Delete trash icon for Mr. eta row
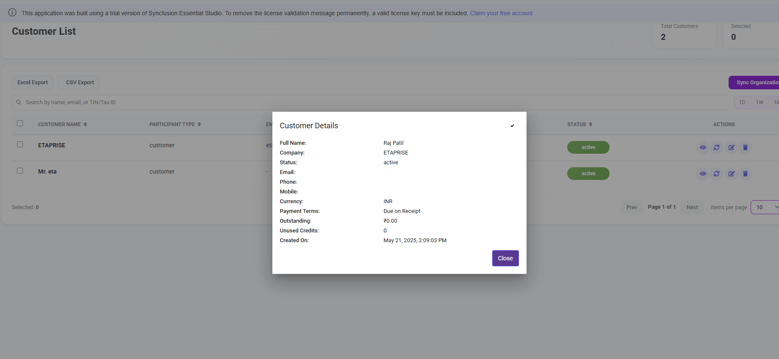 pos(746,174)
